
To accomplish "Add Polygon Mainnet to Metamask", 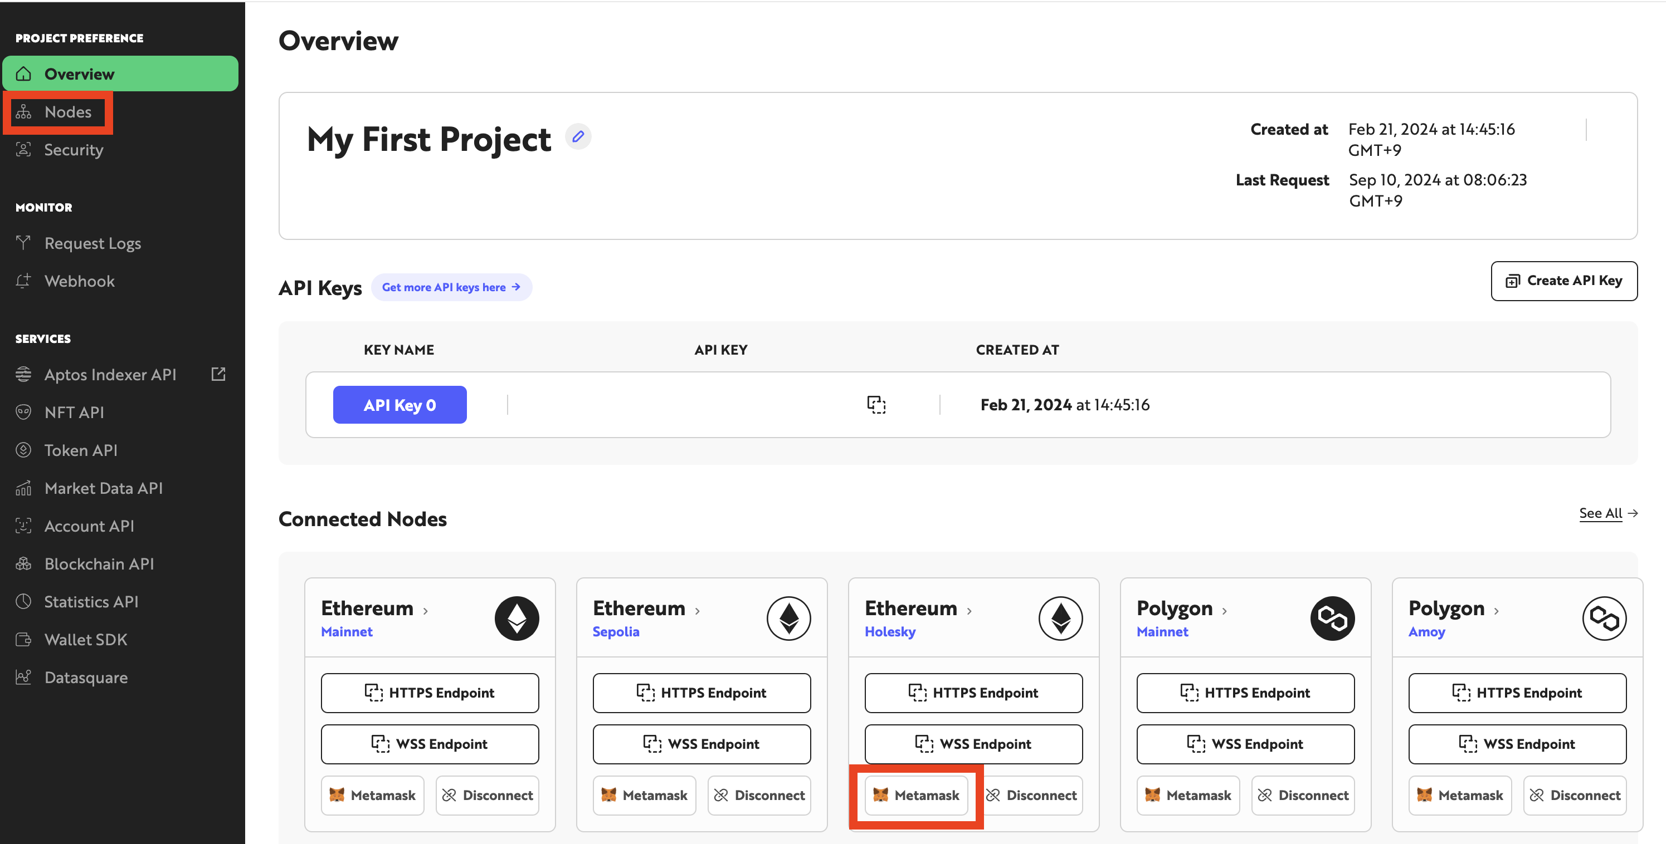I will 1188,795.
